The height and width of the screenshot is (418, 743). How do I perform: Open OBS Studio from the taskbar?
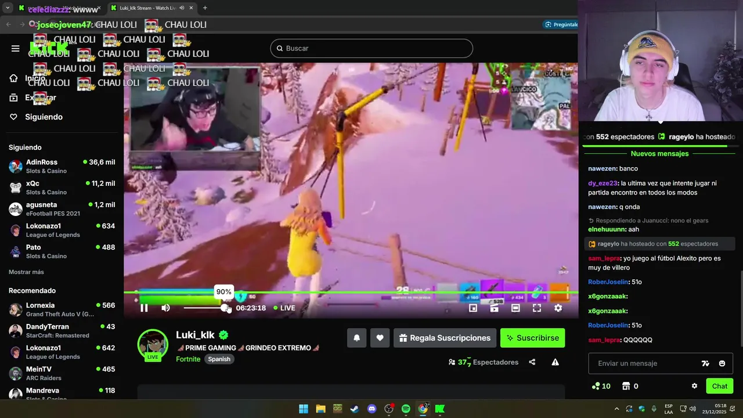point(389,409)
